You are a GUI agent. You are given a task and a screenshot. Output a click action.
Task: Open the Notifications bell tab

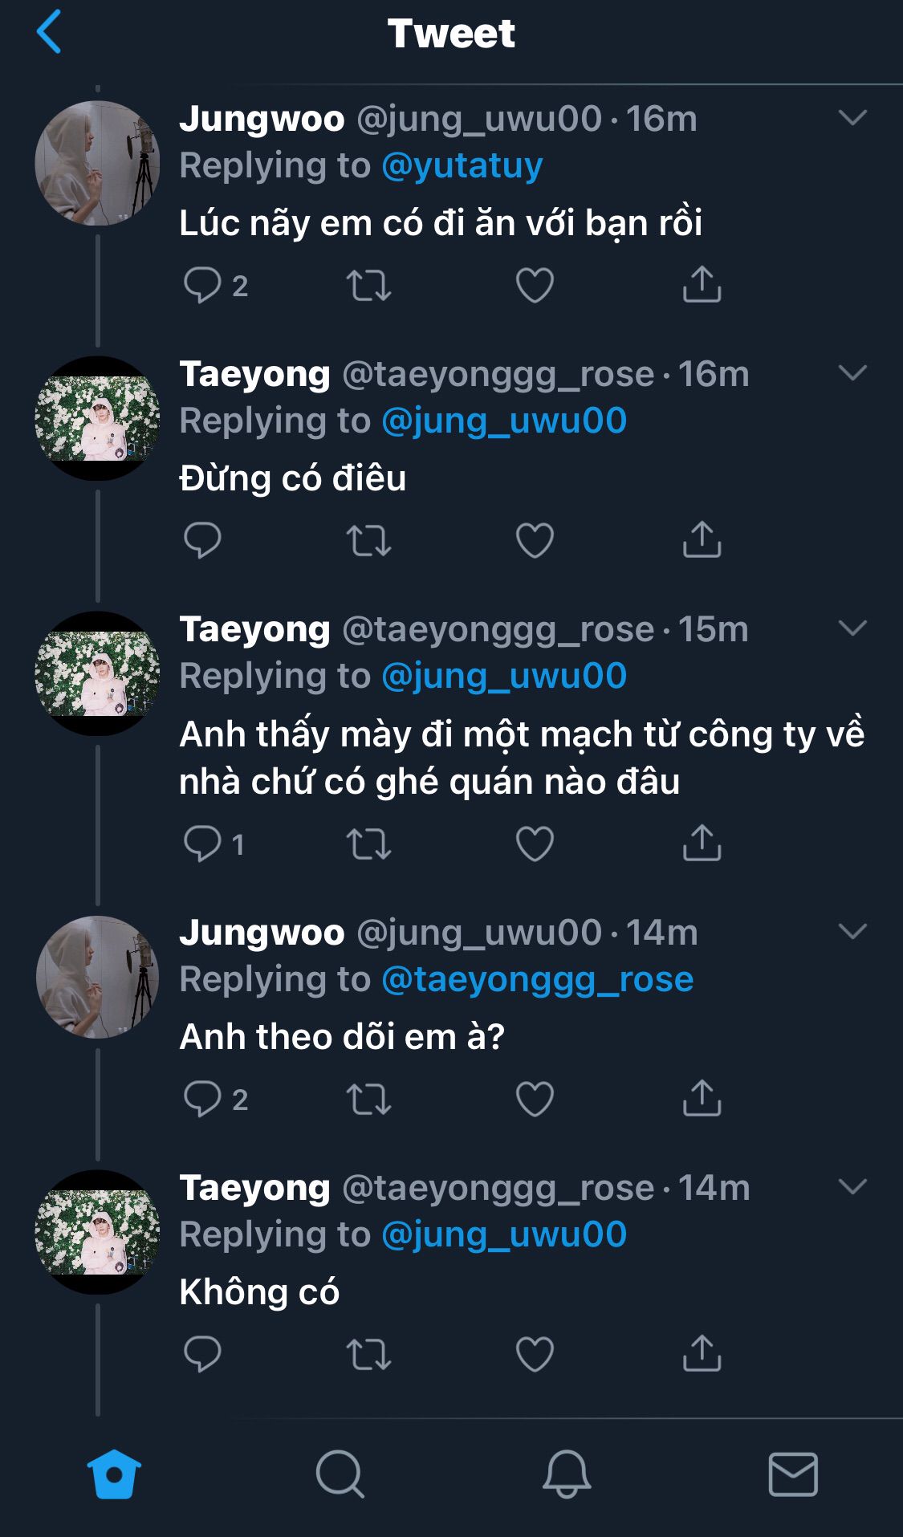(567, 1474)
